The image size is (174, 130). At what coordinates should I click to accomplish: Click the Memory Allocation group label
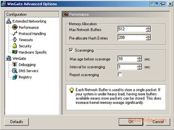coord(83,24)
